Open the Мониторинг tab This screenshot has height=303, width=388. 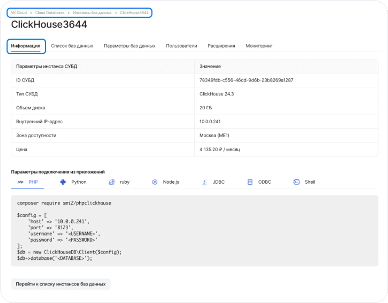259,46
